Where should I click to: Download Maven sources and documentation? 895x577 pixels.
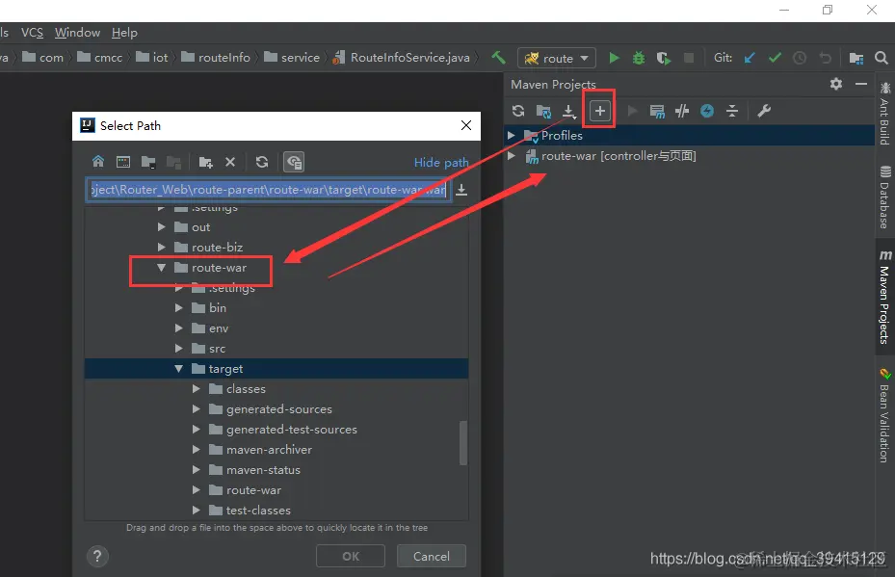pyautogui.click(x=568, y=112)
